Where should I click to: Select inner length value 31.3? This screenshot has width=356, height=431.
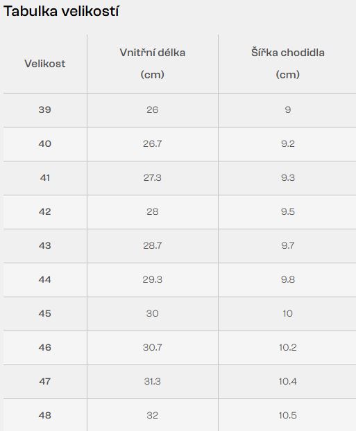tap(152, 381)
